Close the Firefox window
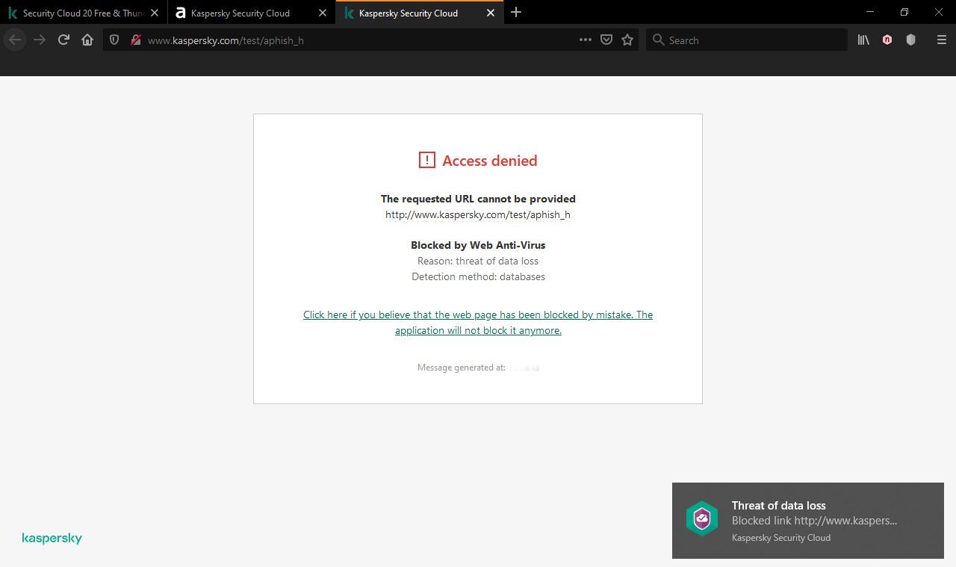956x567 pixels. (x=939, y=12)
